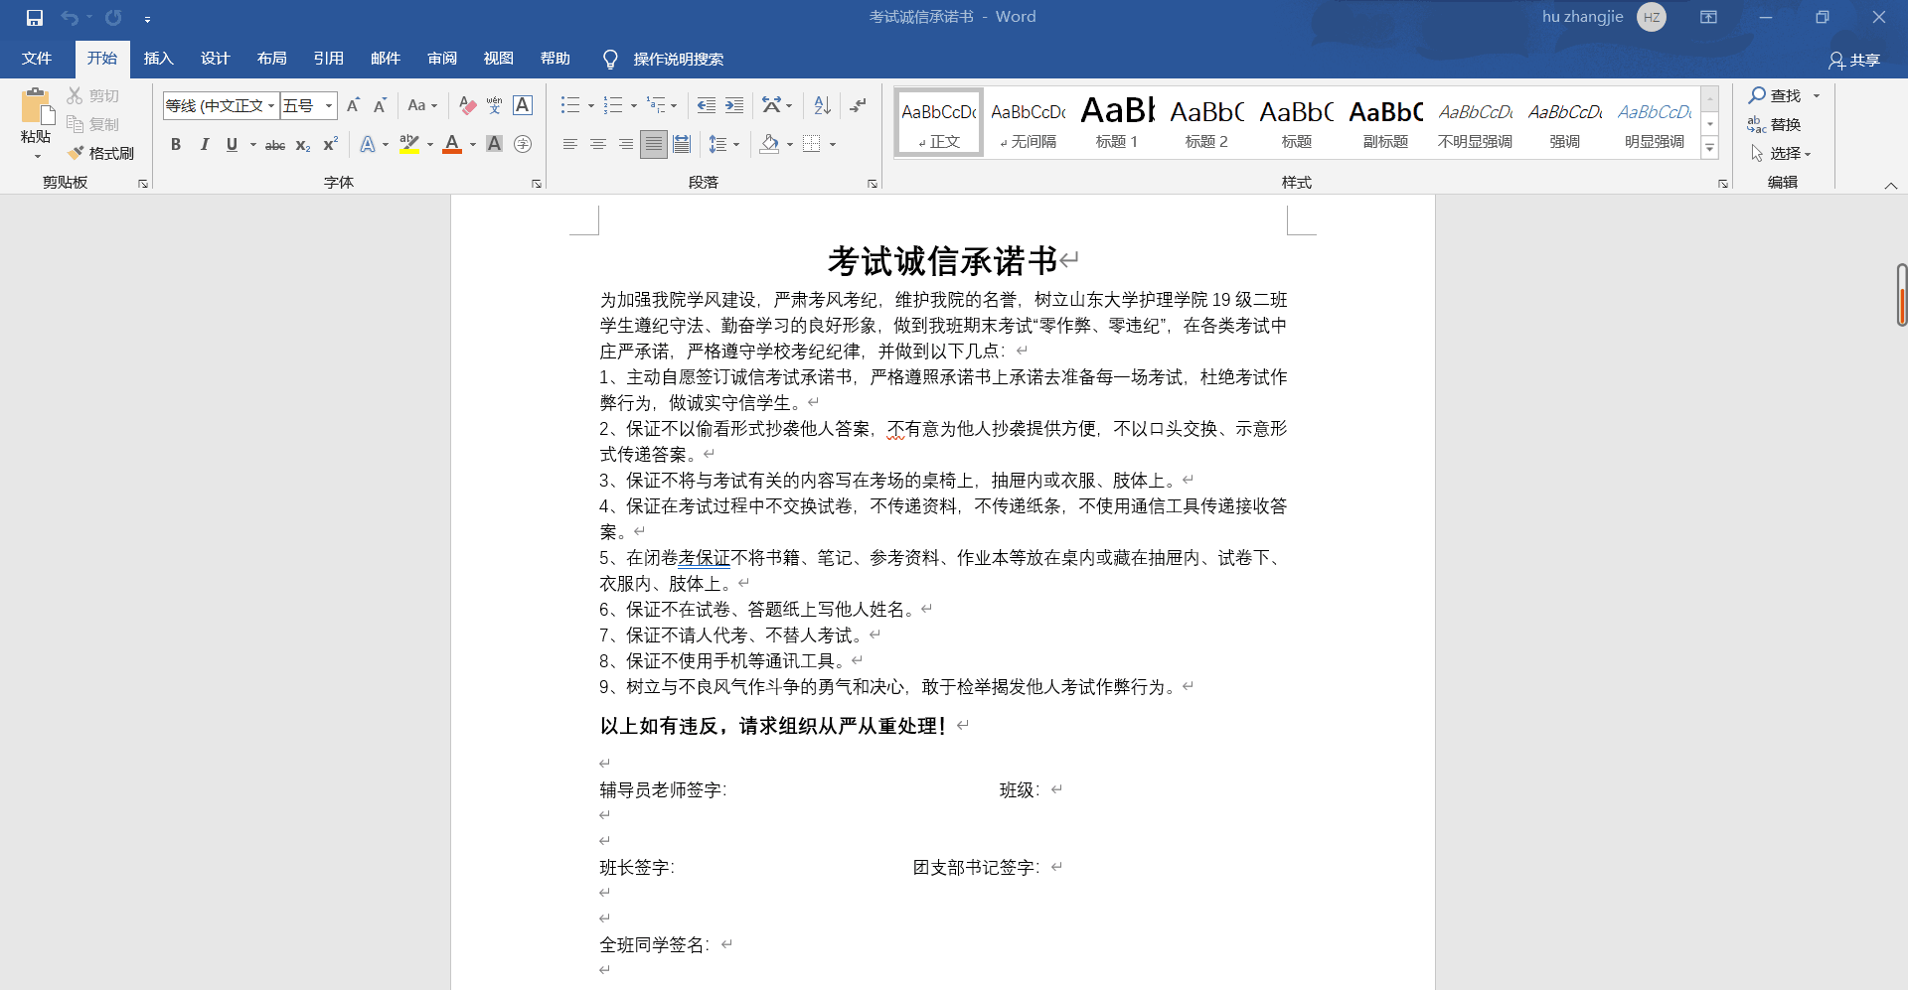Switch to the 设计 tab
The width and height of the screenshot is (1908, 990).
point(215,59)
